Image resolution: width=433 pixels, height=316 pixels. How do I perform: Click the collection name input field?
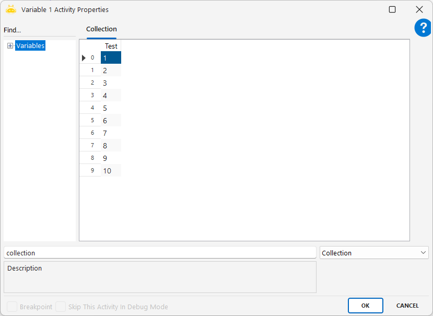pyautogui.click(x=160, y=253)
